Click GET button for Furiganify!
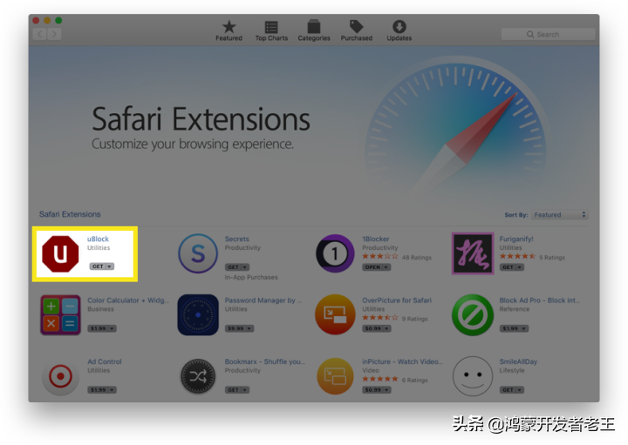This screenshot has width=628, height=445. [511, 267]
